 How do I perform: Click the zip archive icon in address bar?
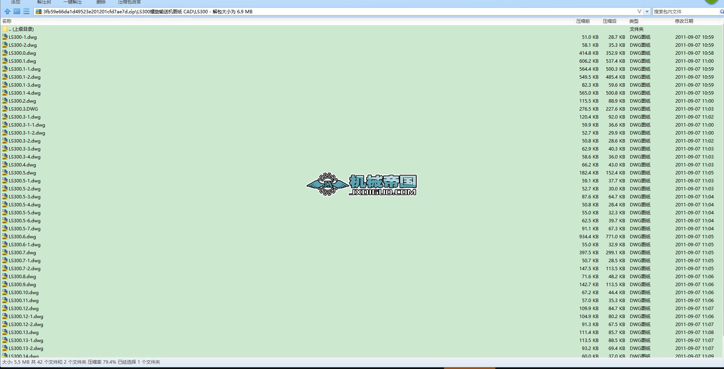38,12
